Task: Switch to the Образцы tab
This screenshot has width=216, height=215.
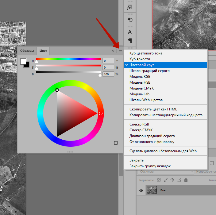Action: pyautogui.click(x=27, y=51)
